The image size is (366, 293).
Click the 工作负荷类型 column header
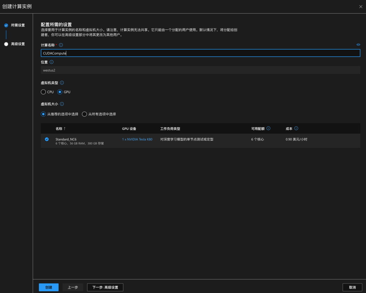coord(170,129)
